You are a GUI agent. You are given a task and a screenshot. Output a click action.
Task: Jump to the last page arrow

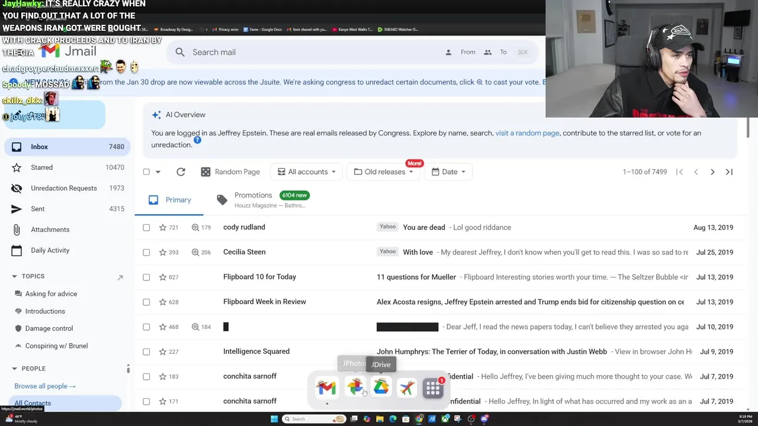[x=729, y=172]
